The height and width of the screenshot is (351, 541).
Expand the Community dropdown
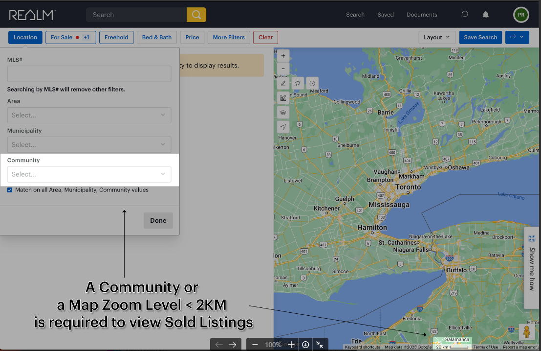(x=89, y=174)
